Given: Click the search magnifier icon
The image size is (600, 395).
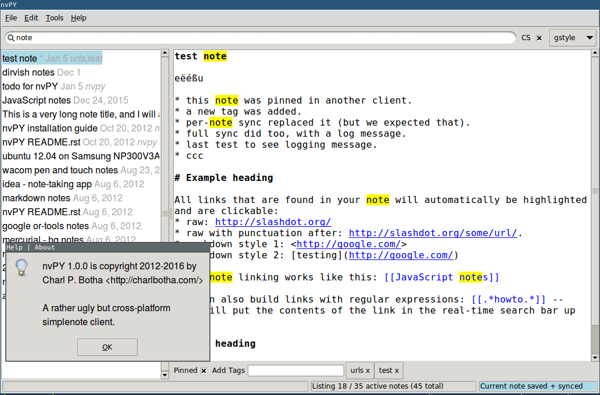Looking at the screenshot, I should coord(10,37).
